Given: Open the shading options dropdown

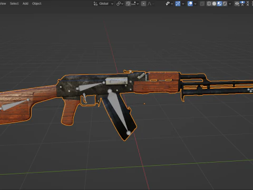Looking at the screenshot, I should tap(230, 4).
